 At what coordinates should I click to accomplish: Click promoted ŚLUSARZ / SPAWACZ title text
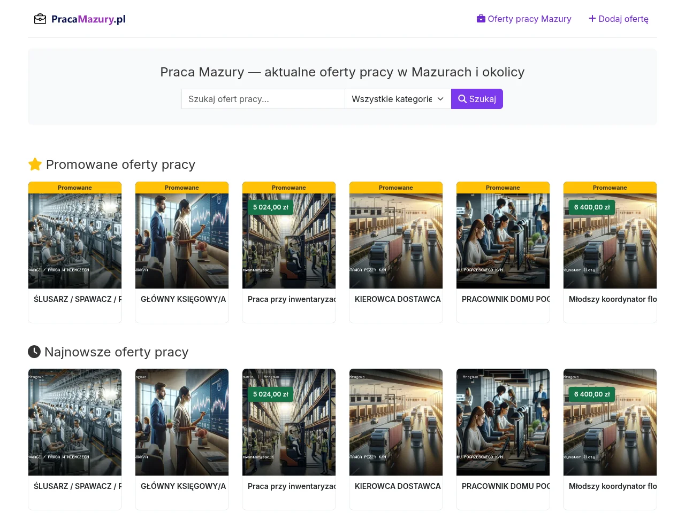point(78,299)
